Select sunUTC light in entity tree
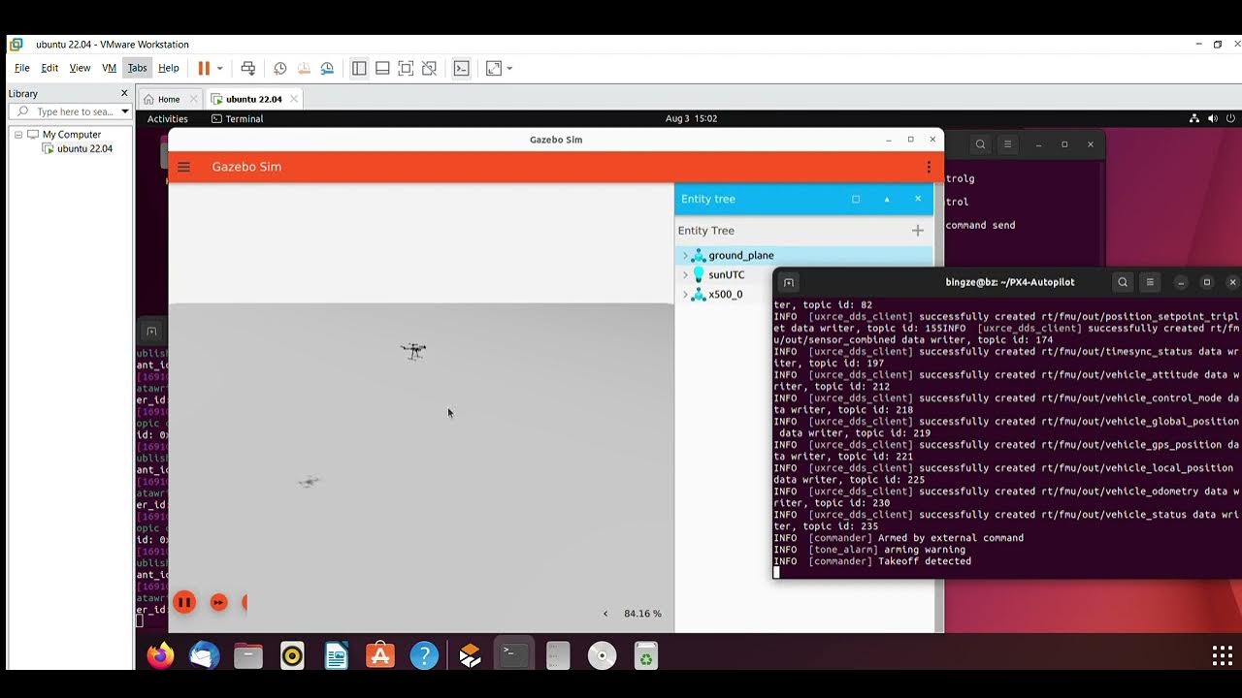The height and width of the screenshot is (698, 1242). [726, 275]
